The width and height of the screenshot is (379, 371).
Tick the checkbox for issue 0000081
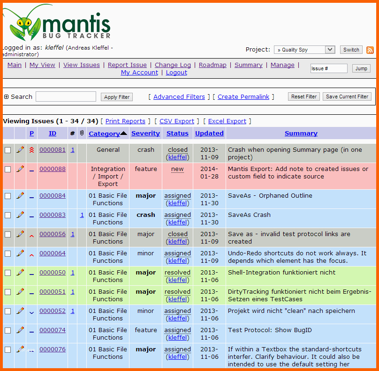(x=8, y=150)
